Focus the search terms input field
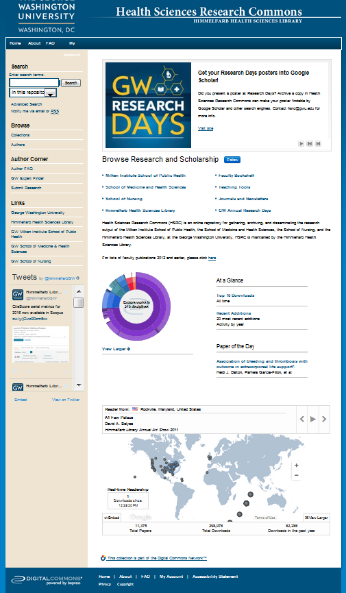This screenshot has width=346, height=593. pos(34,82)
